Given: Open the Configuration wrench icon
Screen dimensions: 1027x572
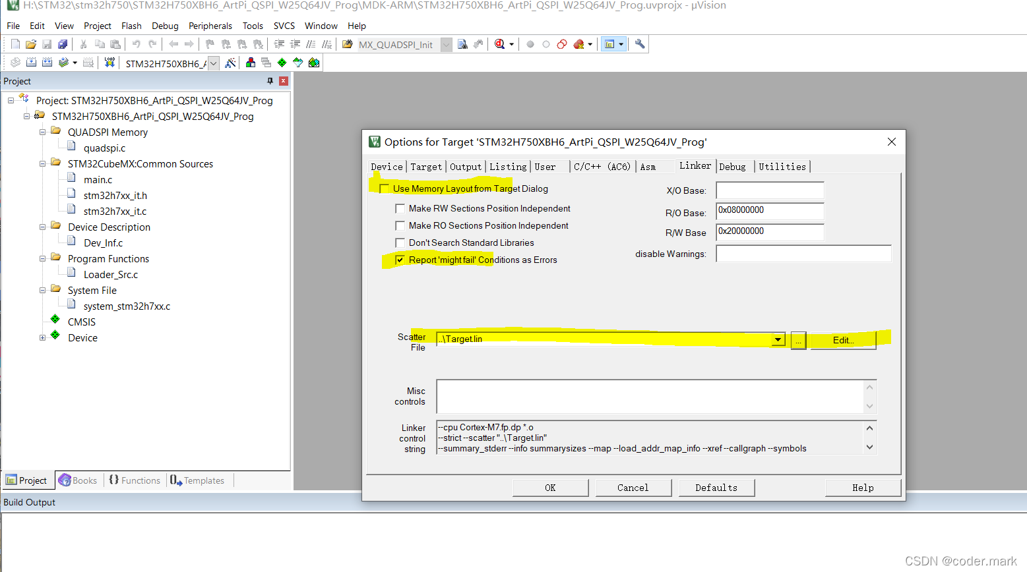Looking at the screenshot, I should [x=640, y=44].
